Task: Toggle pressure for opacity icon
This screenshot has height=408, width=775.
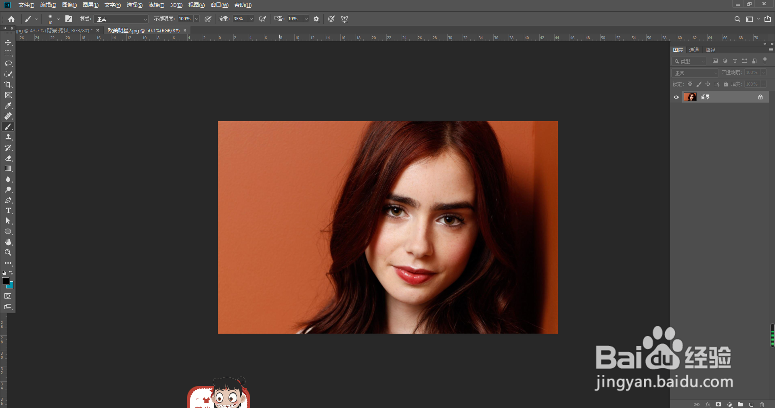Action: (x=208, y=19)
